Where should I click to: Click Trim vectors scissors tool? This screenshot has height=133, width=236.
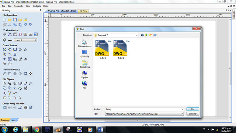tap(25, 88)
